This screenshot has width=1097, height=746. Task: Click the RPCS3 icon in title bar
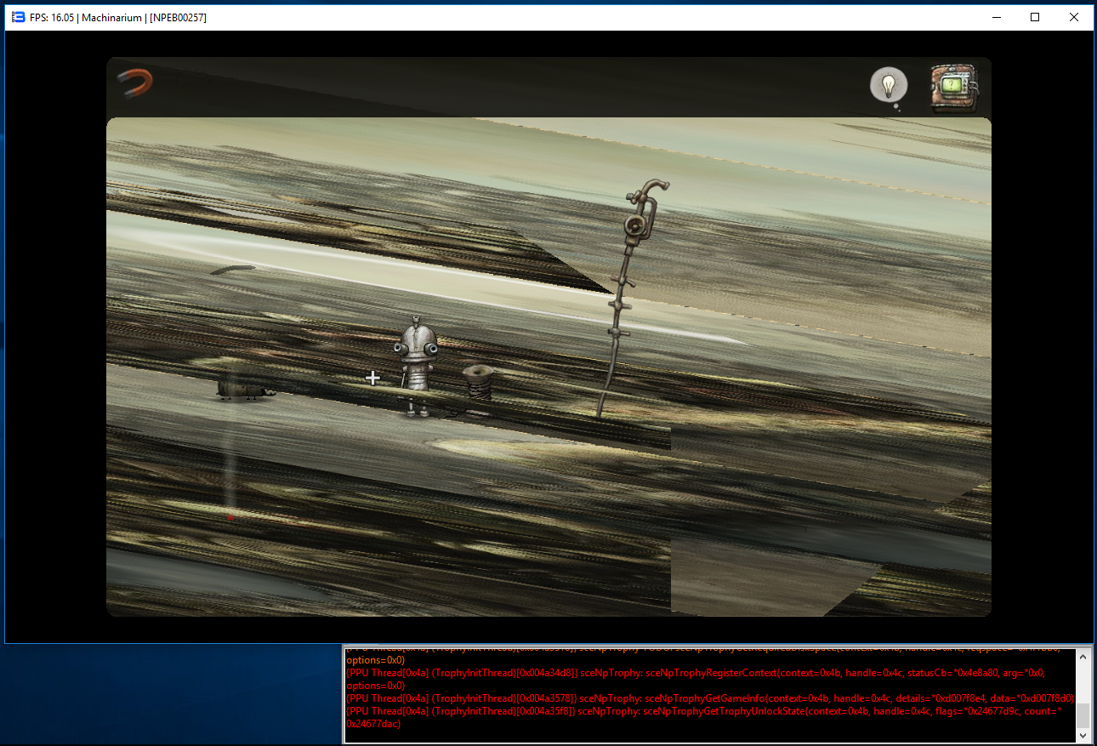18,17
